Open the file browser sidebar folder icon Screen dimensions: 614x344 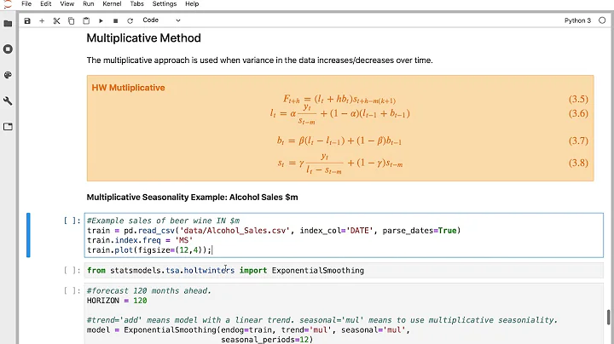click(x=8, y=23)
